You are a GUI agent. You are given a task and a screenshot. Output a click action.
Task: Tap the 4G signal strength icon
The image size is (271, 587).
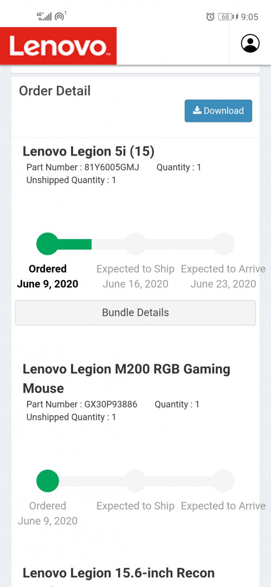(x=44, y=16)
